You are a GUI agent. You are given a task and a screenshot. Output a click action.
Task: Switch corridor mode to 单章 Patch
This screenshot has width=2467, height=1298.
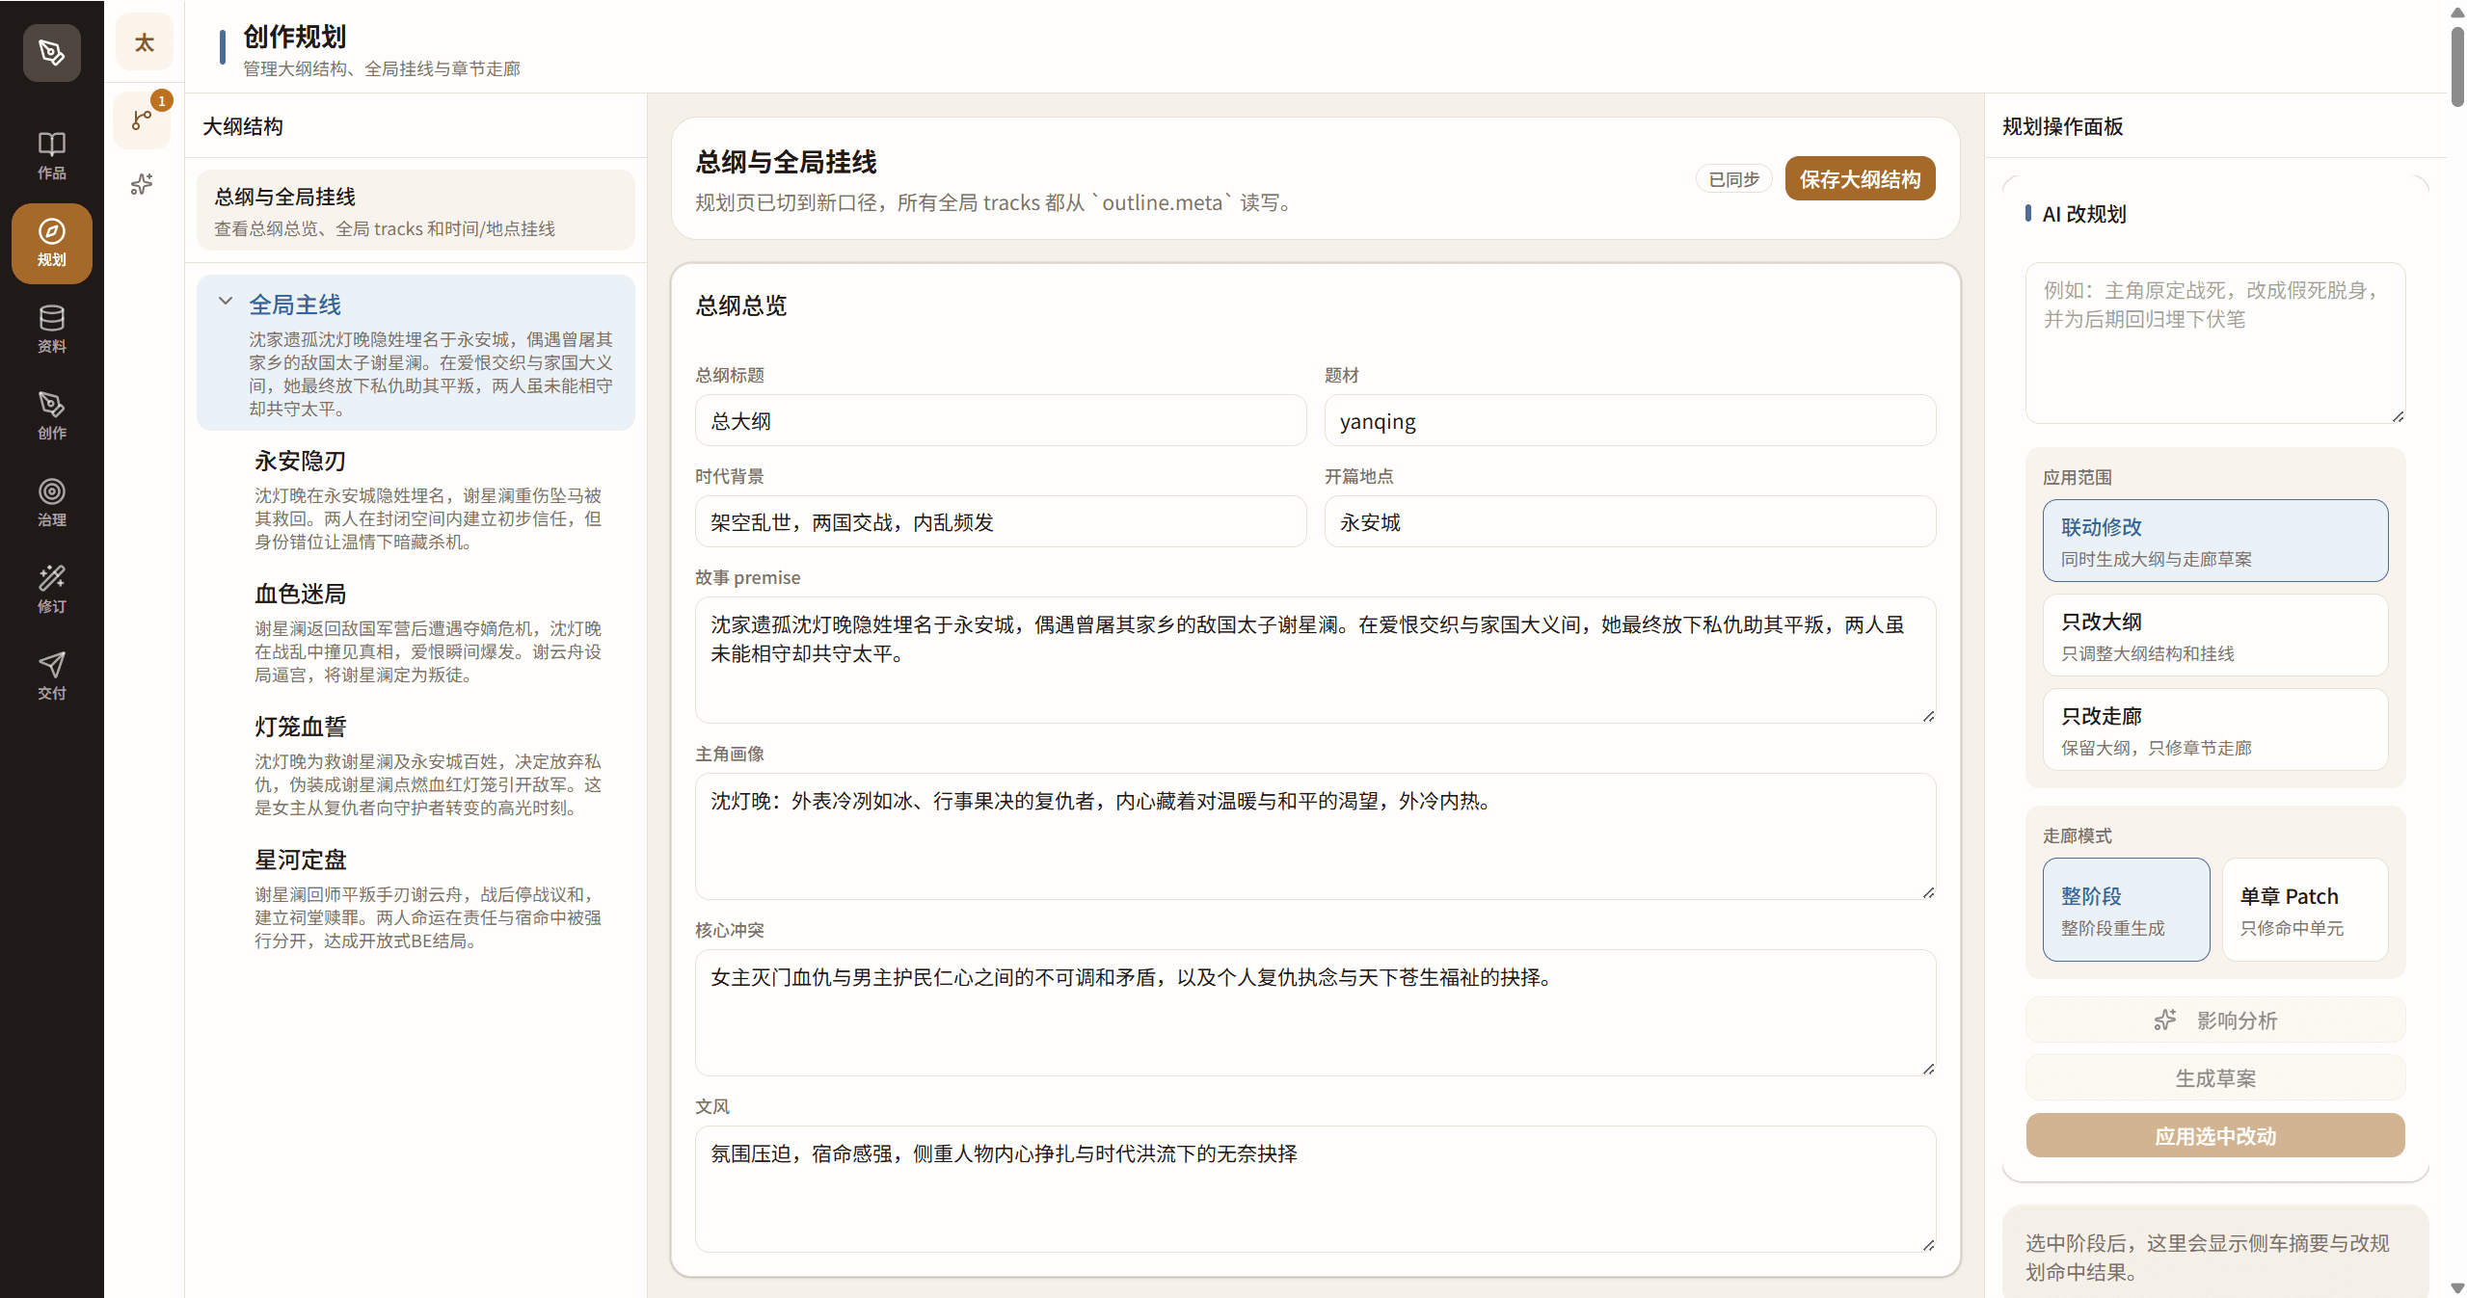coord(2304,909)
